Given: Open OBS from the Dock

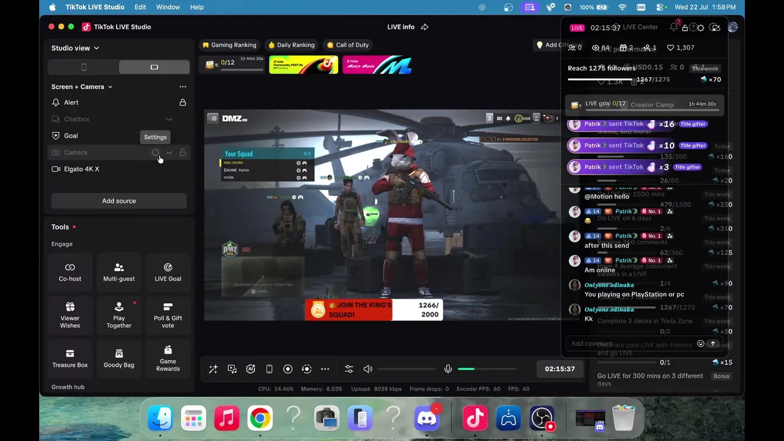Looking at the screenshot, I should pyautogui.click(x=542, y=419).
